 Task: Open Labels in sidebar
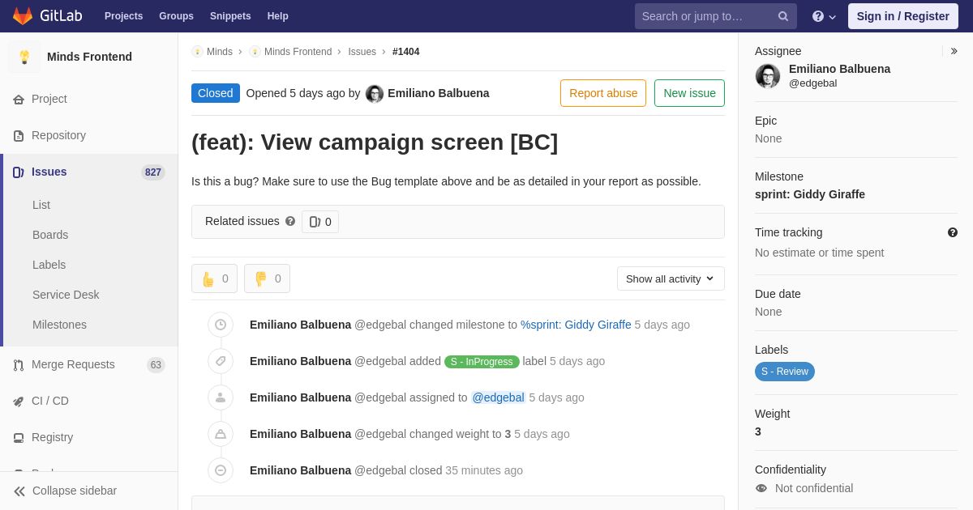(49, 265)
